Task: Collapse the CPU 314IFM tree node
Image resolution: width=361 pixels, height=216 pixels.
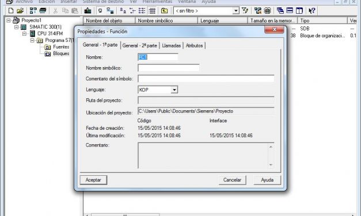Action: pos(24,34)
